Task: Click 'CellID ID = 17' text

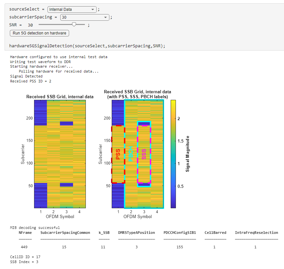Action: (25, 257)
